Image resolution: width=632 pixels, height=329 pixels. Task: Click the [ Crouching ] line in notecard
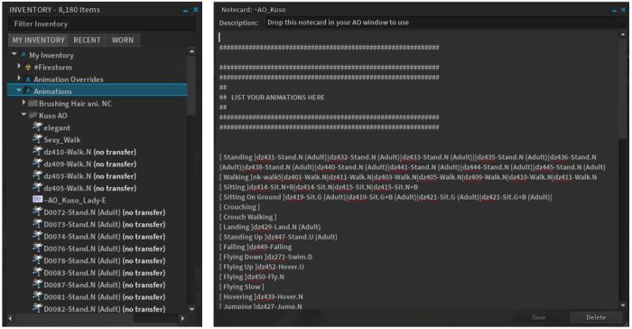(239, 207)
